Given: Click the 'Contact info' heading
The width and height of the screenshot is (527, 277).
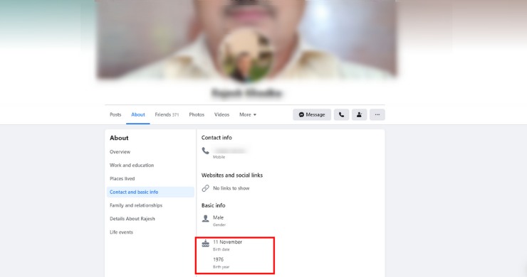Looking at the screenshot, I should (x=216, y=138).
